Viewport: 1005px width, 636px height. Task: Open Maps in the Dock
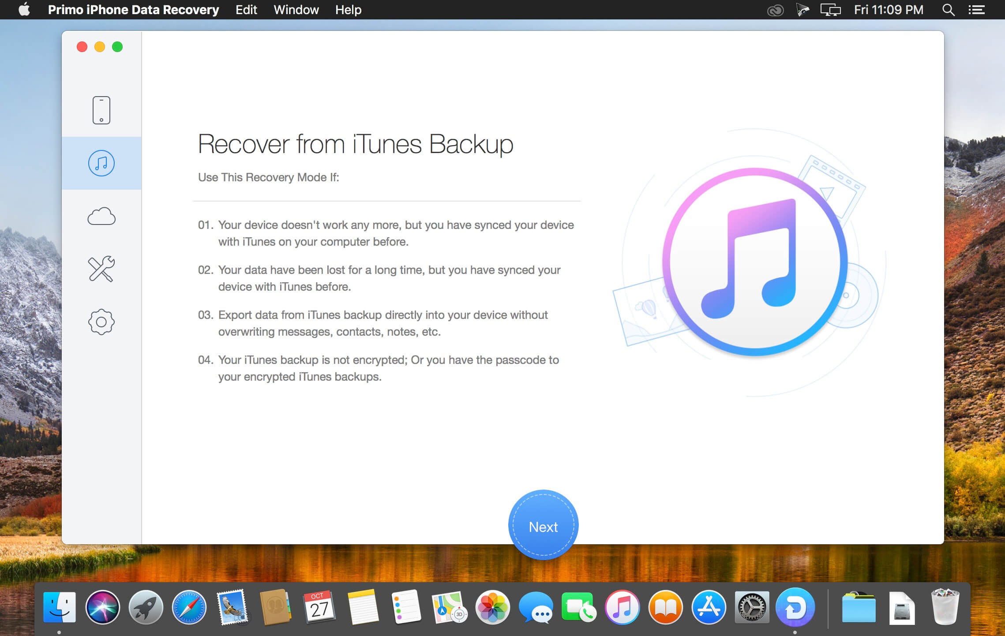click(449, 607)
